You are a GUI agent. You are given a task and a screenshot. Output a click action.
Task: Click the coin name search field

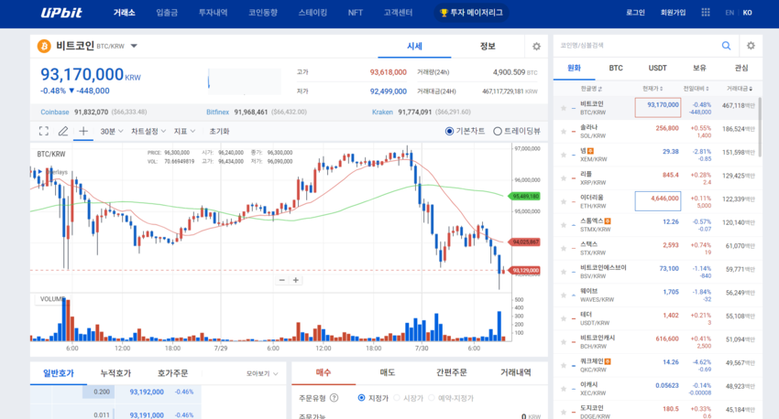coord(636,46)
